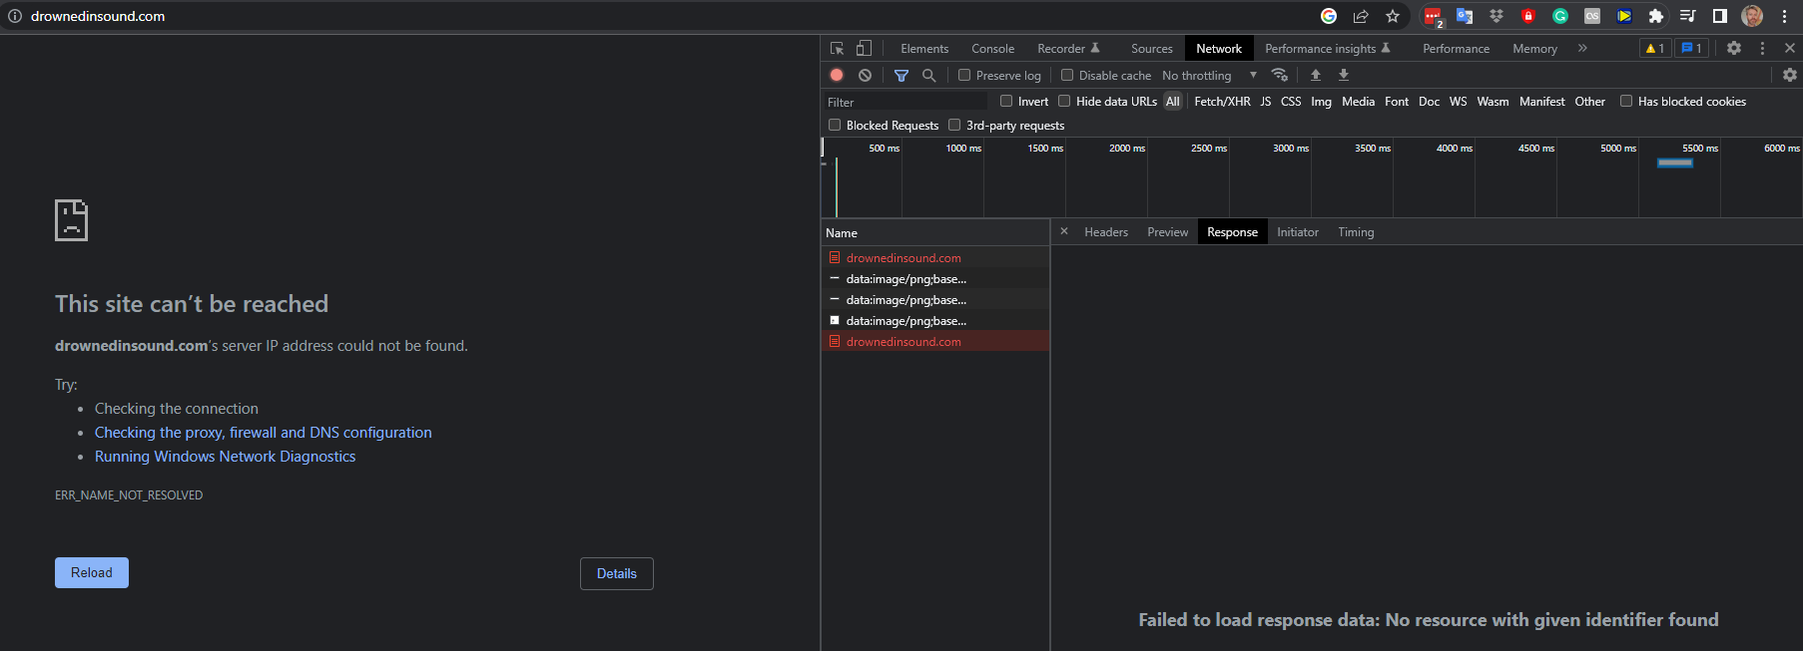Import HAR file upload arrow
1803x651 pixels.
point(1316,75)
